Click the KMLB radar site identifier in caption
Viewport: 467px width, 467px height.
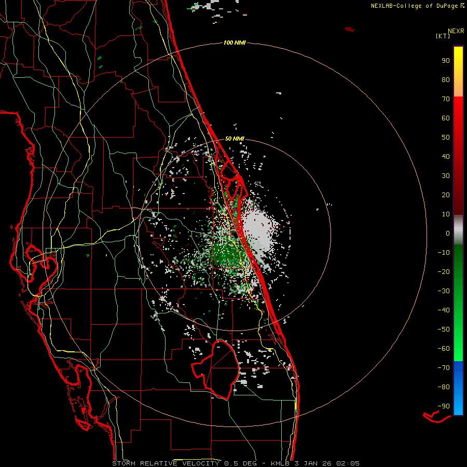pos(281,463)
